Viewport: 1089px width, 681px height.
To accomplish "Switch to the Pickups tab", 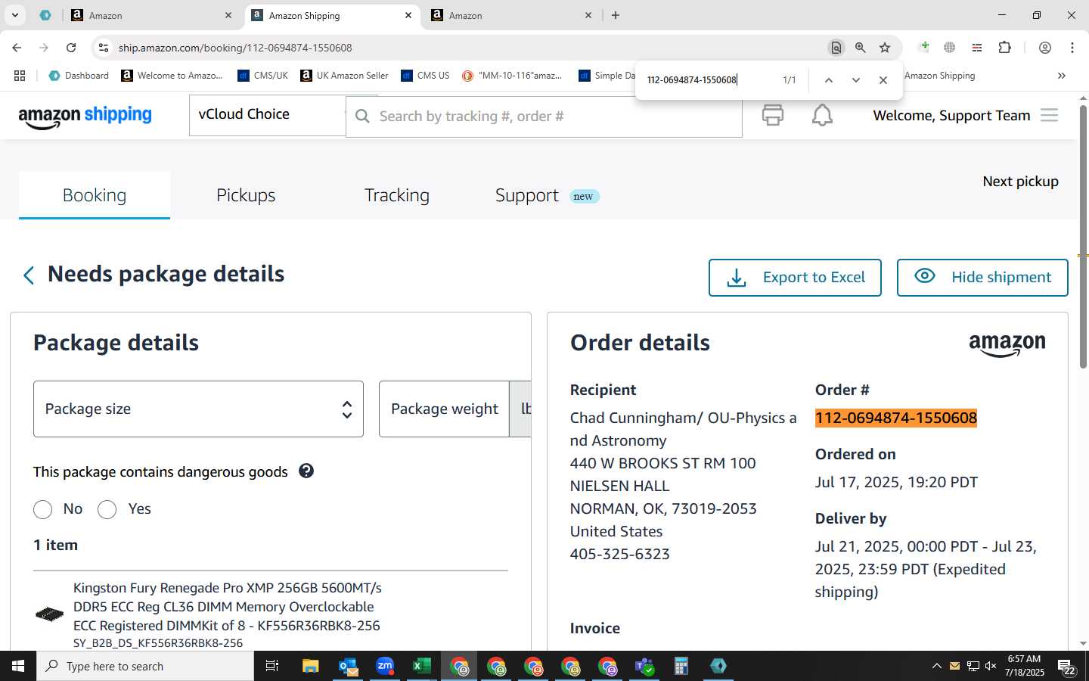I will (x=246, y=195).
